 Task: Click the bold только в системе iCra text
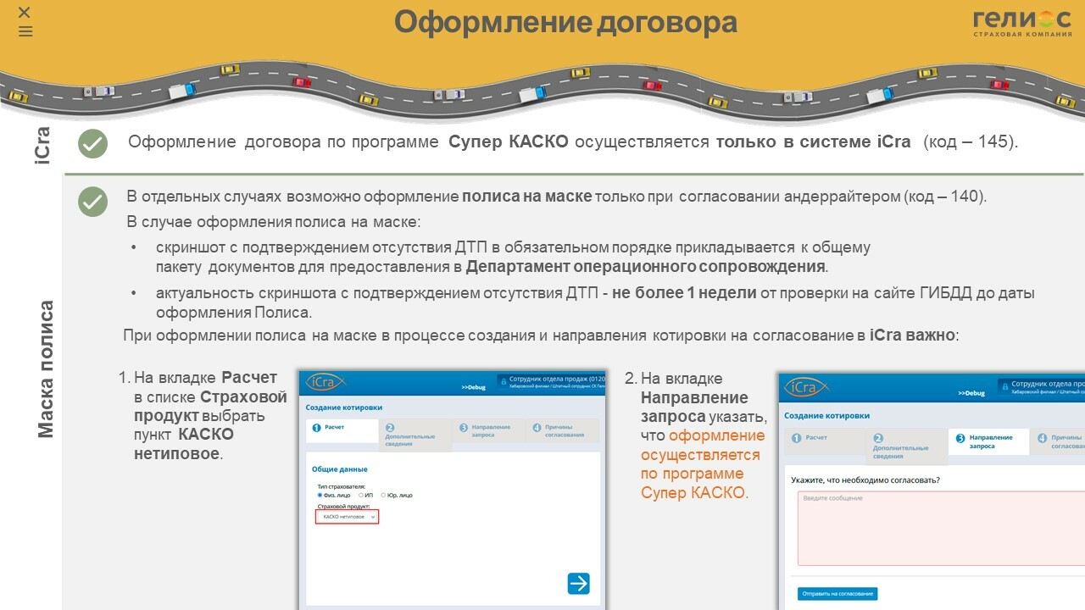tap(813, 141)
